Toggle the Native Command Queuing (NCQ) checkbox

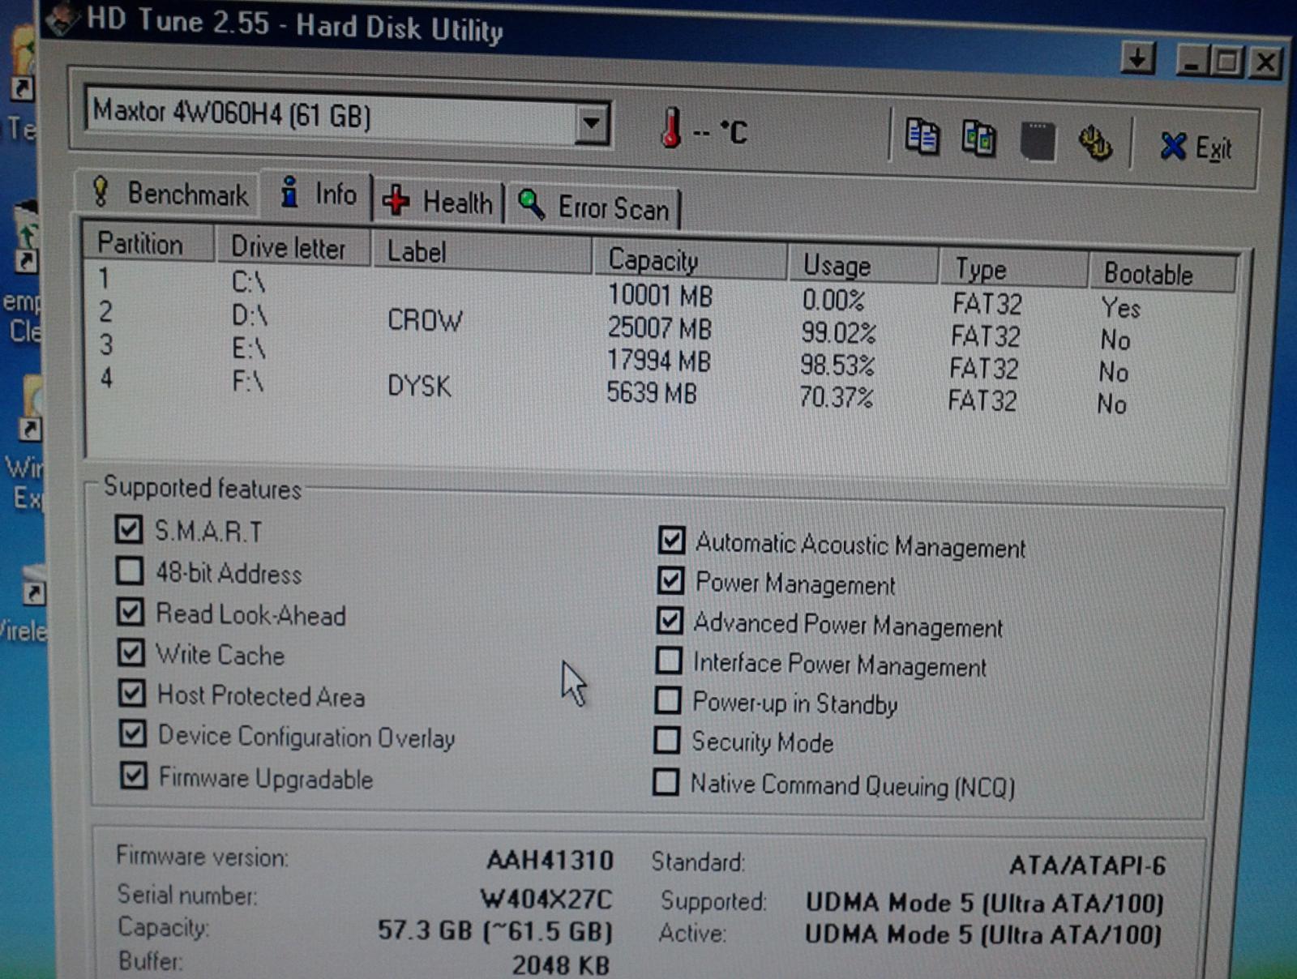click(x=666, y=782)
